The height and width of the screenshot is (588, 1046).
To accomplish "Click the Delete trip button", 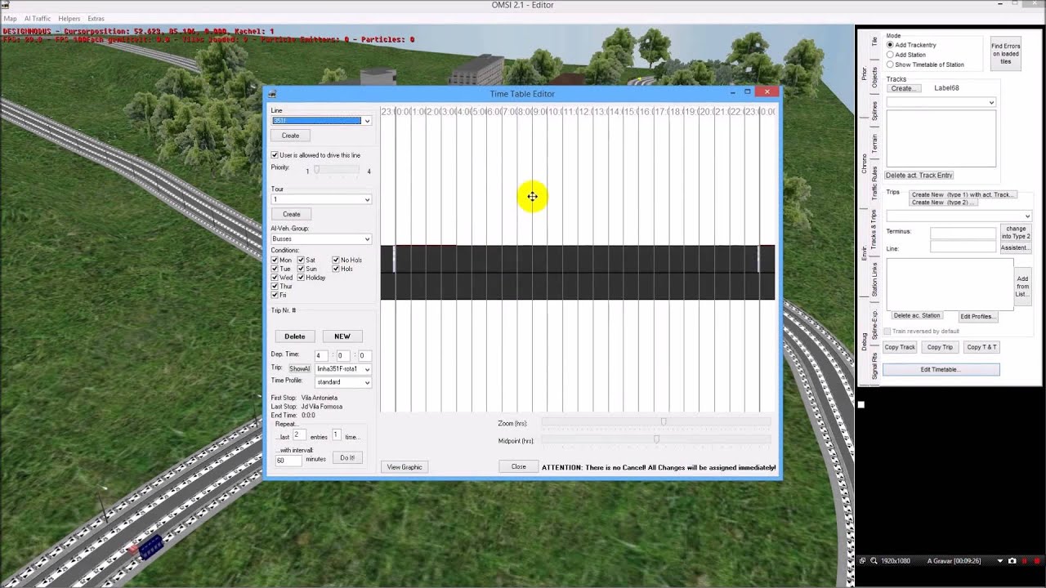I will [295, 336].
